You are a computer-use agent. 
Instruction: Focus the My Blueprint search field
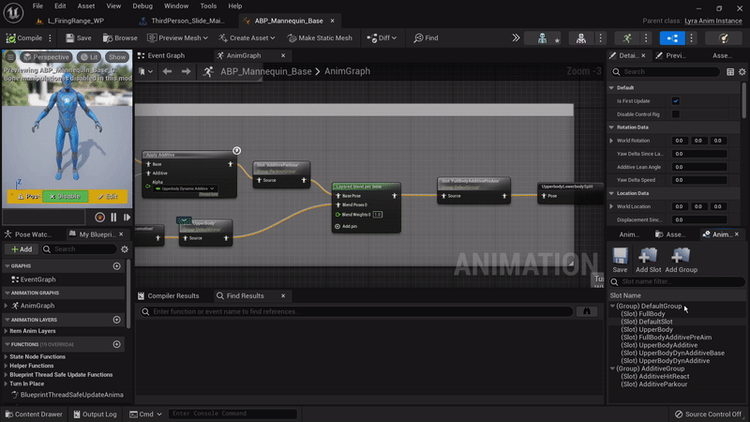79,249
